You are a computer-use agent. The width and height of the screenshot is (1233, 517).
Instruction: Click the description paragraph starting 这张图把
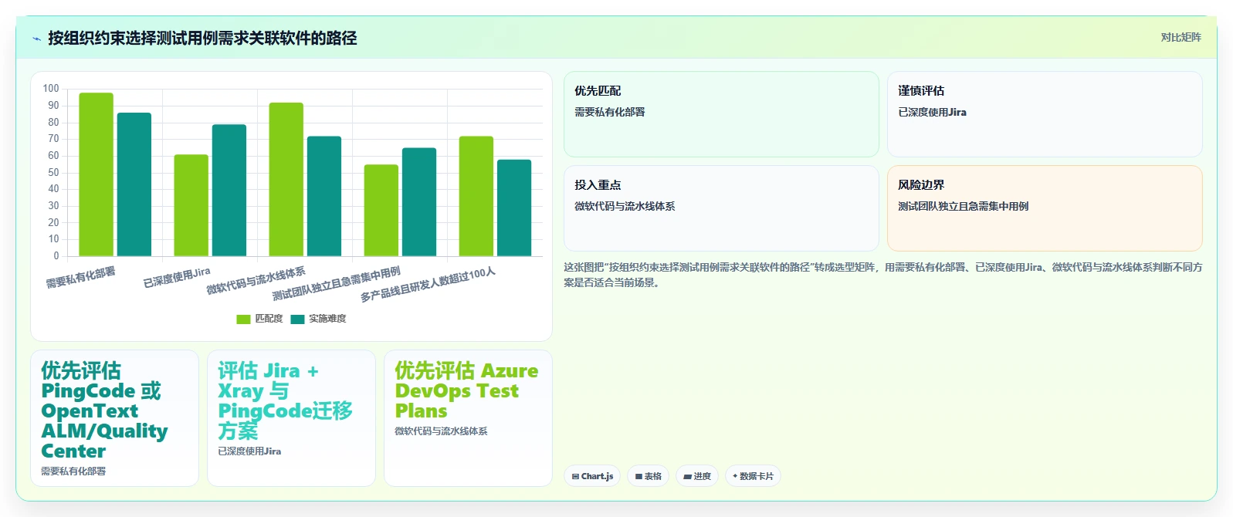[x=882, y=275]
